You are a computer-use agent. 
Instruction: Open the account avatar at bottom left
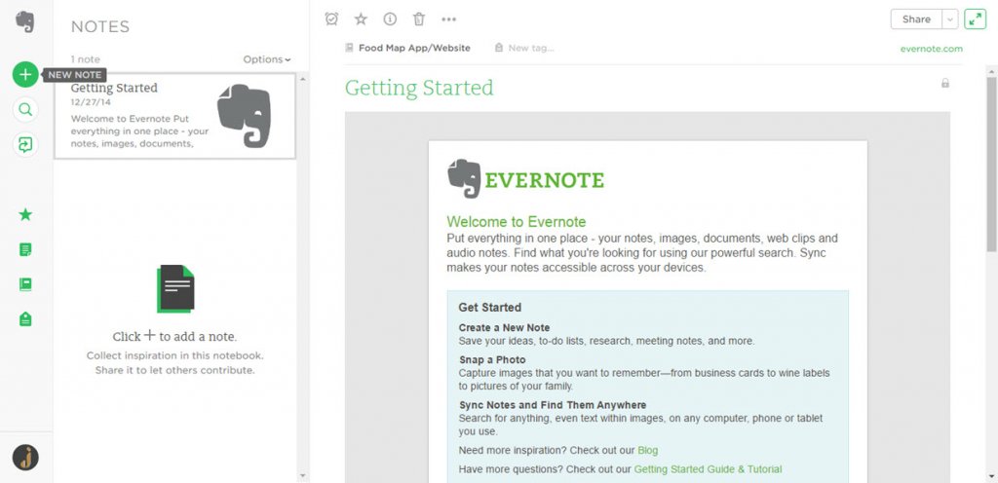point(25,458)
